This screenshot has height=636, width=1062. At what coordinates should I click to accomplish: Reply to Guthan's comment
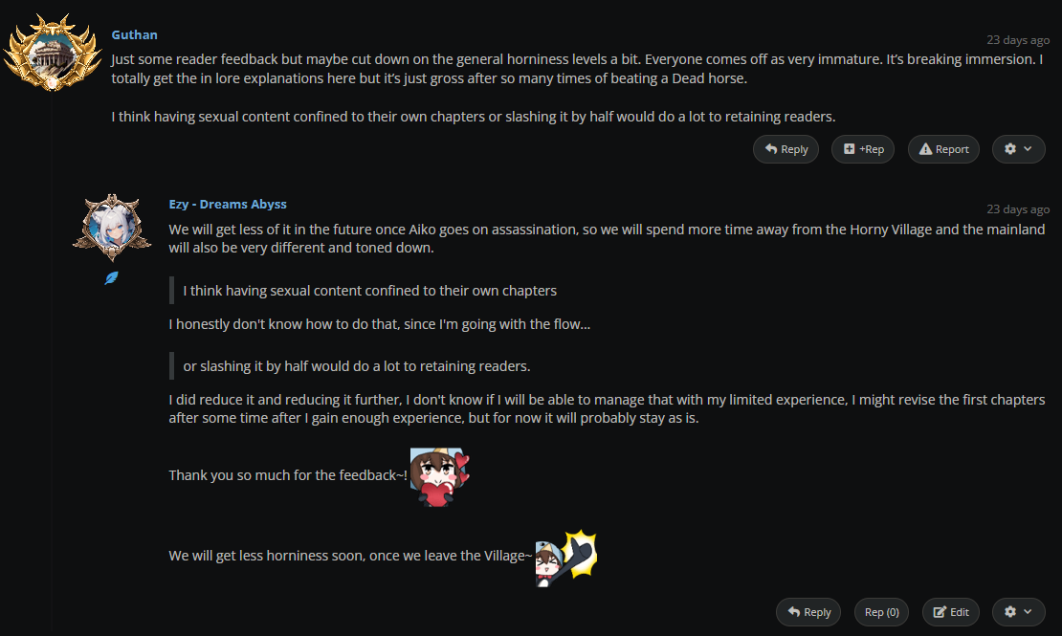point(785,149)
